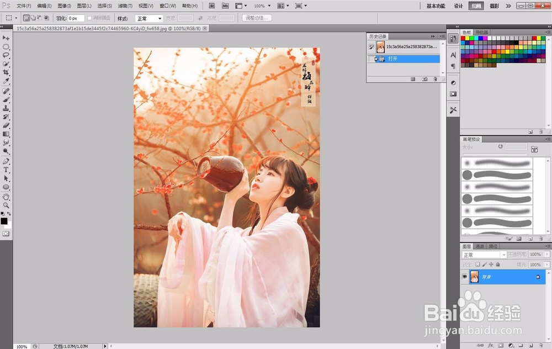
Task: Open the Character panel dock icon
Action: [x=453, y=55]
